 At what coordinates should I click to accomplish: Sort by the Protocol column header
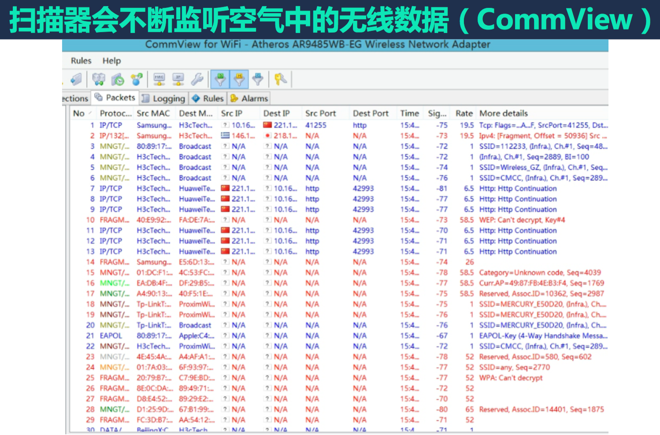115,114
